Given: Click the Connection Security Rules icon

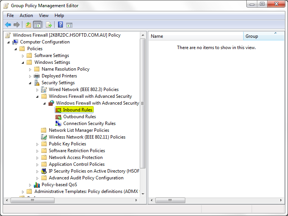Looking at the screenshot, I should point(58,123).
